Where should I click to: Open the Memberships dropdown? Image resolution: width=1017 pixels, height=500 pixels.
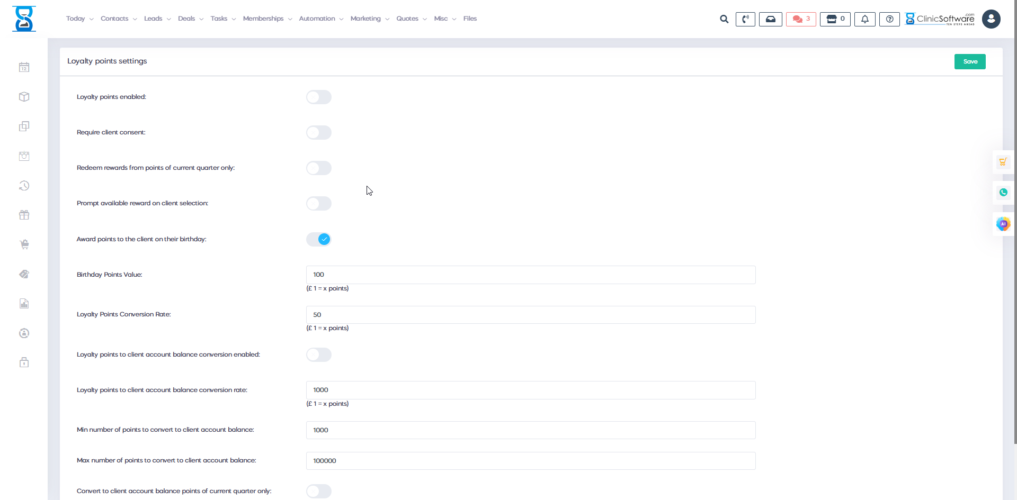pyautogui.click(x=265, y=19)
